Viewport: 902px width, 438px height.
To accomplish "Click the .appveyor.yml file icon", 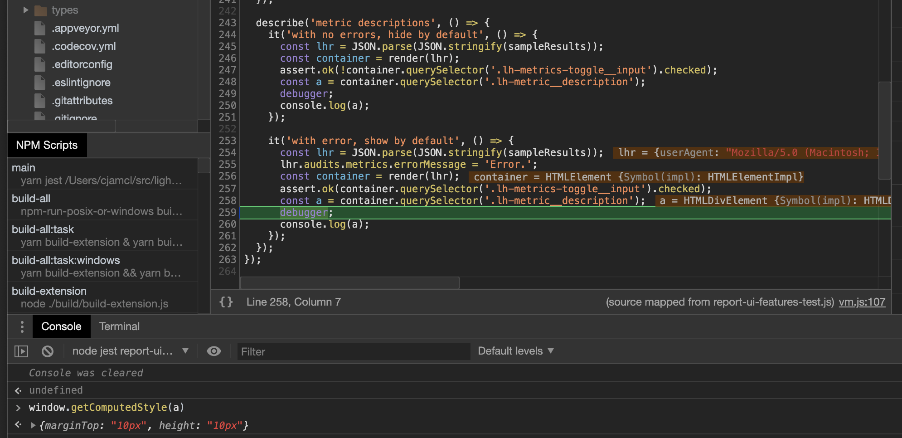I will (40, 28).
